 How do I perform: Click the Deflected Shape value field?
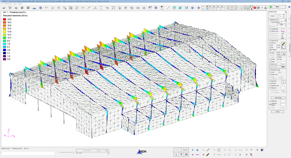[x=283, y=105]
